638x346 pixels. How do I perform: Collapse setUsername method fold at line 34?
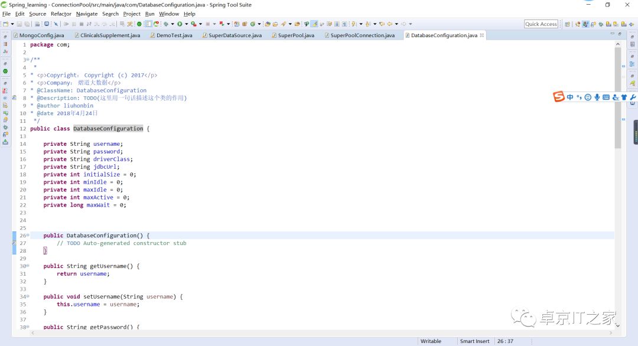[28, 296]
